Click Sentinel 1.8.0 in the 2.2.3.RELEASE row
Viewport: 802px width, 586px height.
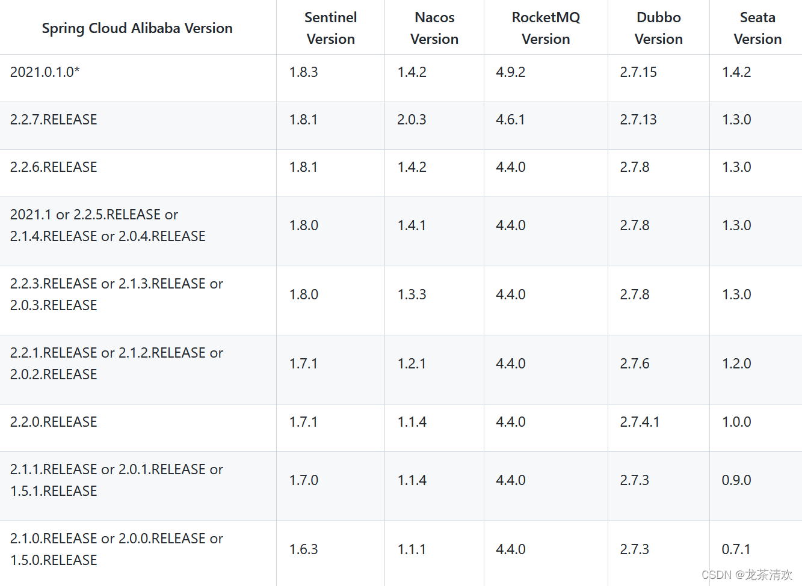pos(304,295)
